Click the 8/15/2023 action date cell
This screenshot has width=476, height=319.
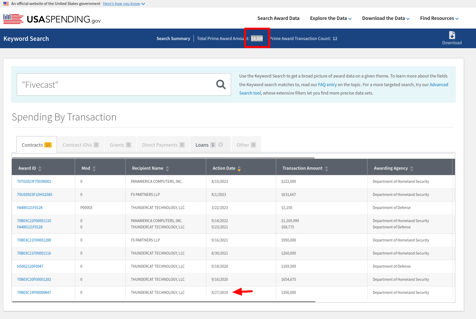click(x=220, y=181)
